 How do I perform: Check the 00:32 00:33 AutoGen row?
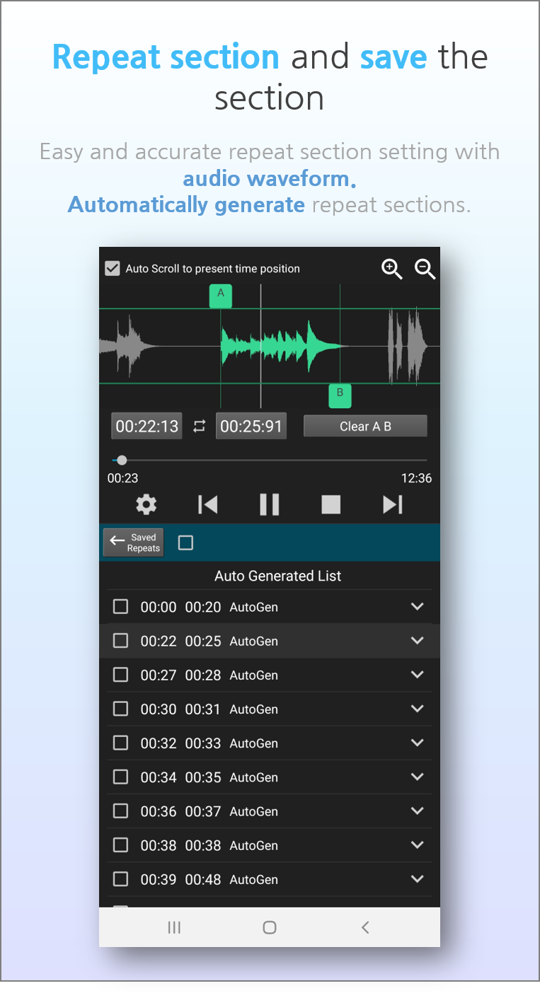click(x=121, y=743)
